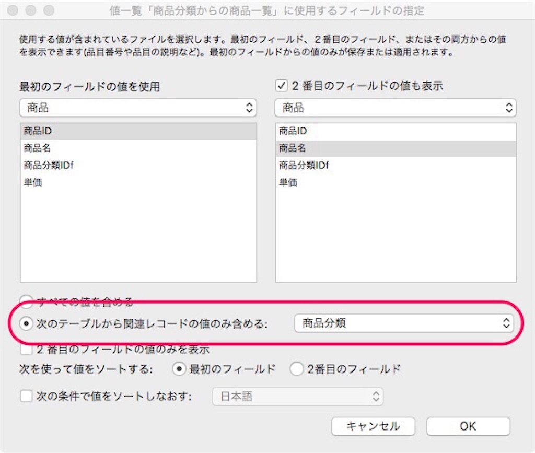Select 商品ID in the second field list
The image size is (535, 453).
coord(396,131)
